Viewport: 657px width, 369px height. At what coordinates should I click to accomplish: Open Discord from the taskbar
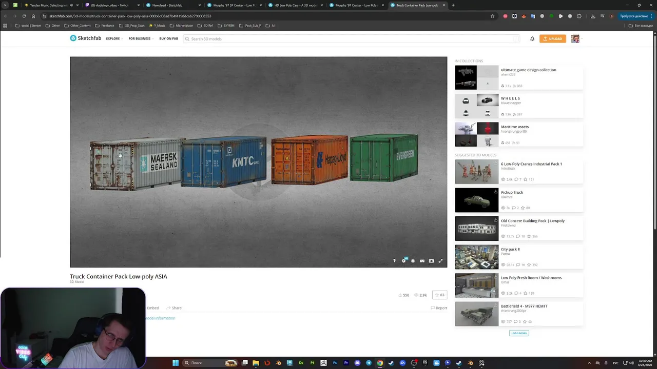coord(357,363)
